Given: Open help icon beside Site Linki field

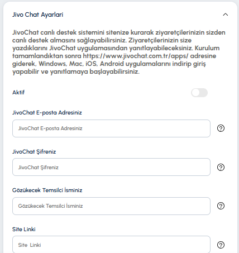Looking at the screenshot, I should pos(221,245).
